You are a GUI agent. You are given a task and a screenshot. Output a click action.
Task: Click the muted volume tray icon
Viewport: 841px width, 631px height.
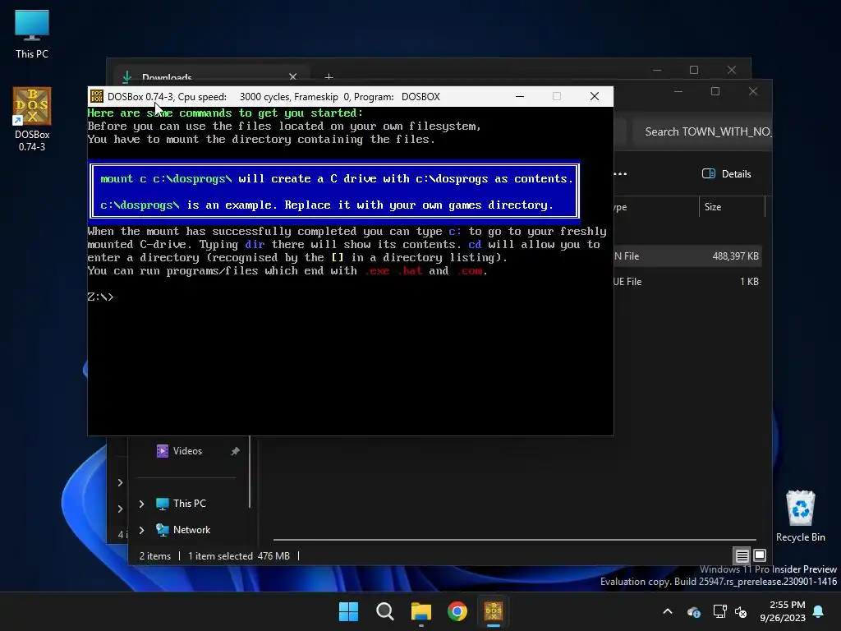coord(742,611)
